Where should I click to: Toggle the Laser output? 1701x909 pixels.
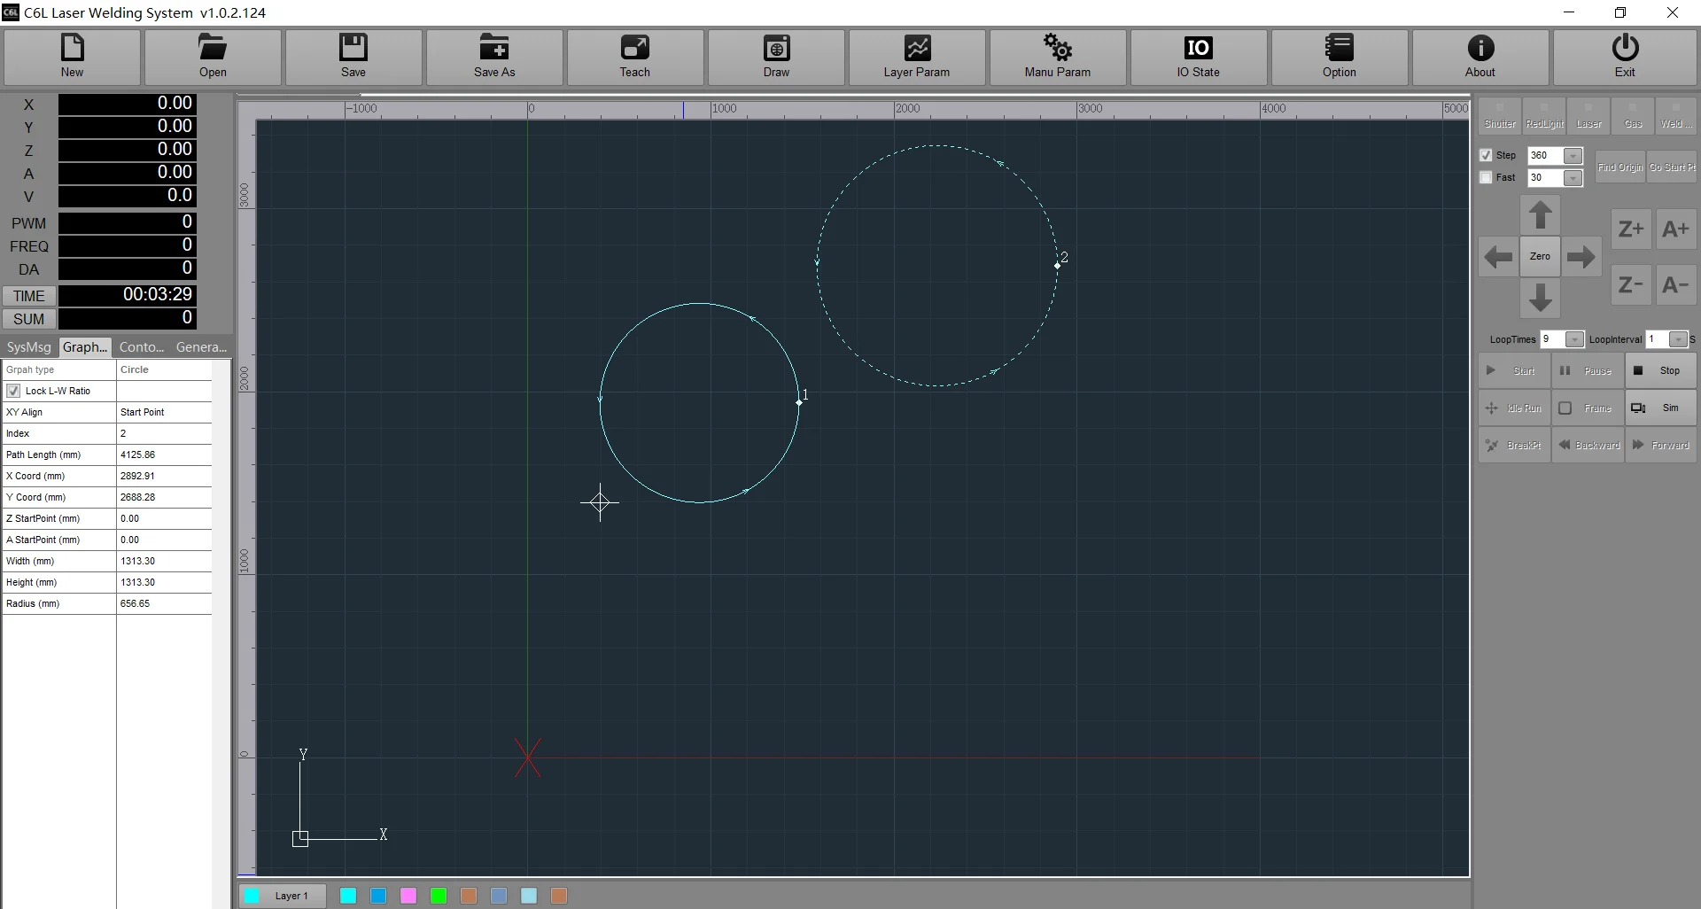(1588, 115)
